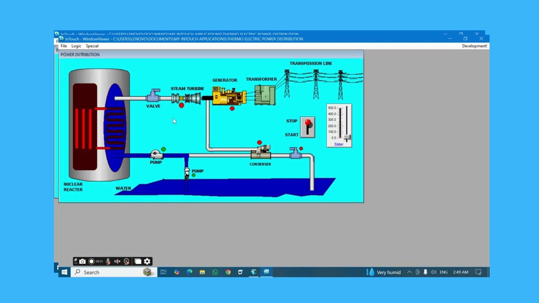The height and width of the screenshot is (303, 539).
Task: Click the taskbar Search box
Action: pos(114,272)
